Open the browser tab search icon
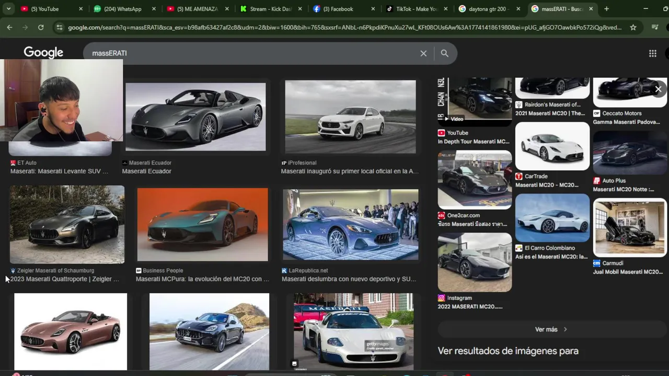The width and height of the screenshot is (669, 376). (x=8, y=9)
